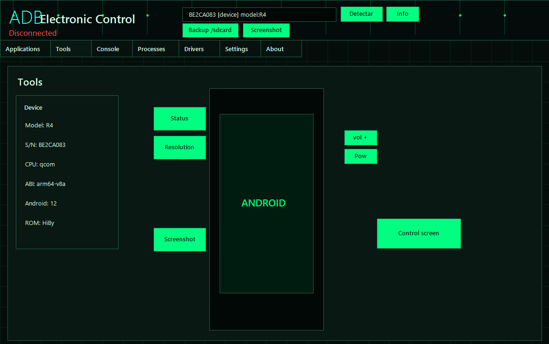Click Screenshot button beside the phone preview
Viewport: 549px width, 344px height.
click(x=180, y=239)
